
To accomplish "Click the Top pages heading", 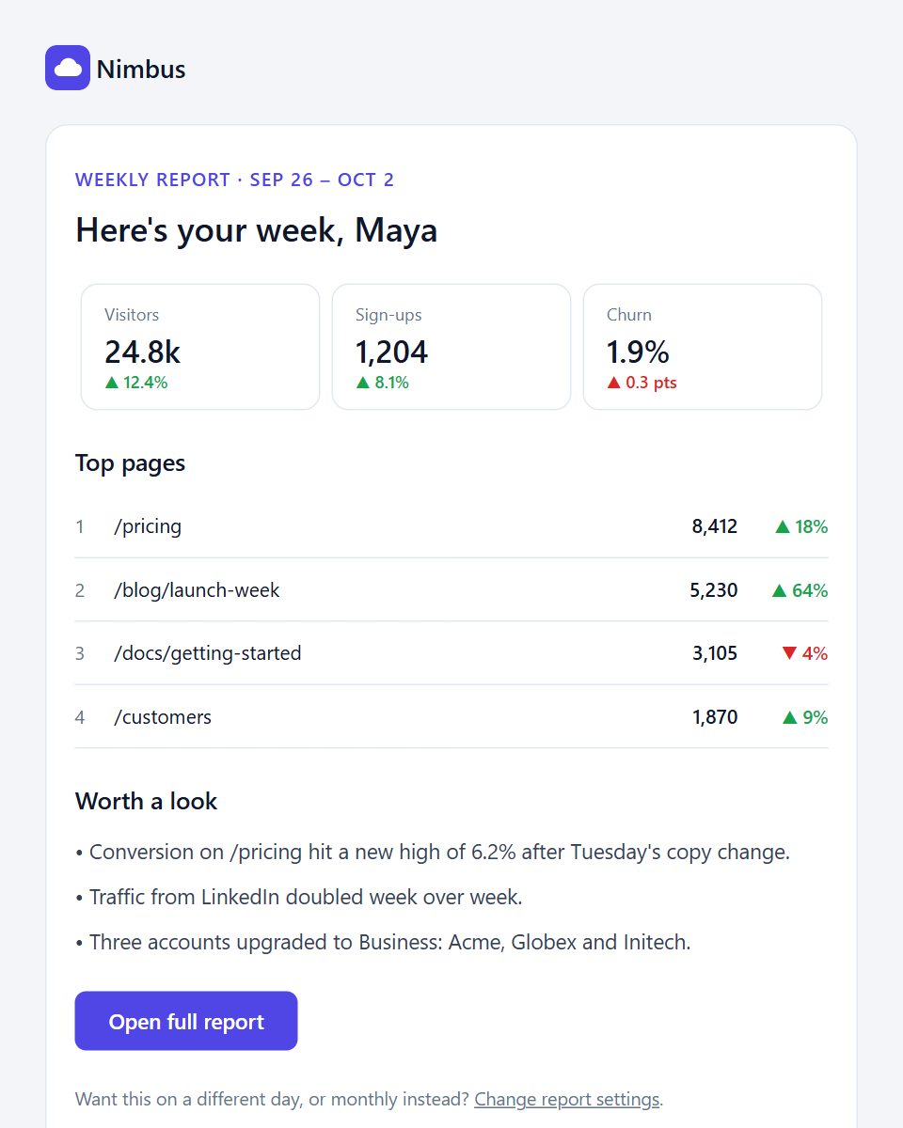I will [130, 463].
